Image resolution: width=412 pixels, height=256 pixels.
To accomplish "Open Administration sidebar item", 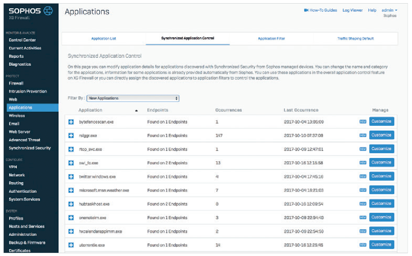I will point(23,234).
